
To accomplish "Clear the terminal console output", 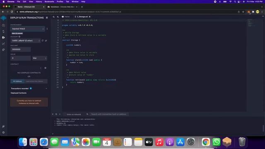I will pyautogui.click(x=56, y=114).
